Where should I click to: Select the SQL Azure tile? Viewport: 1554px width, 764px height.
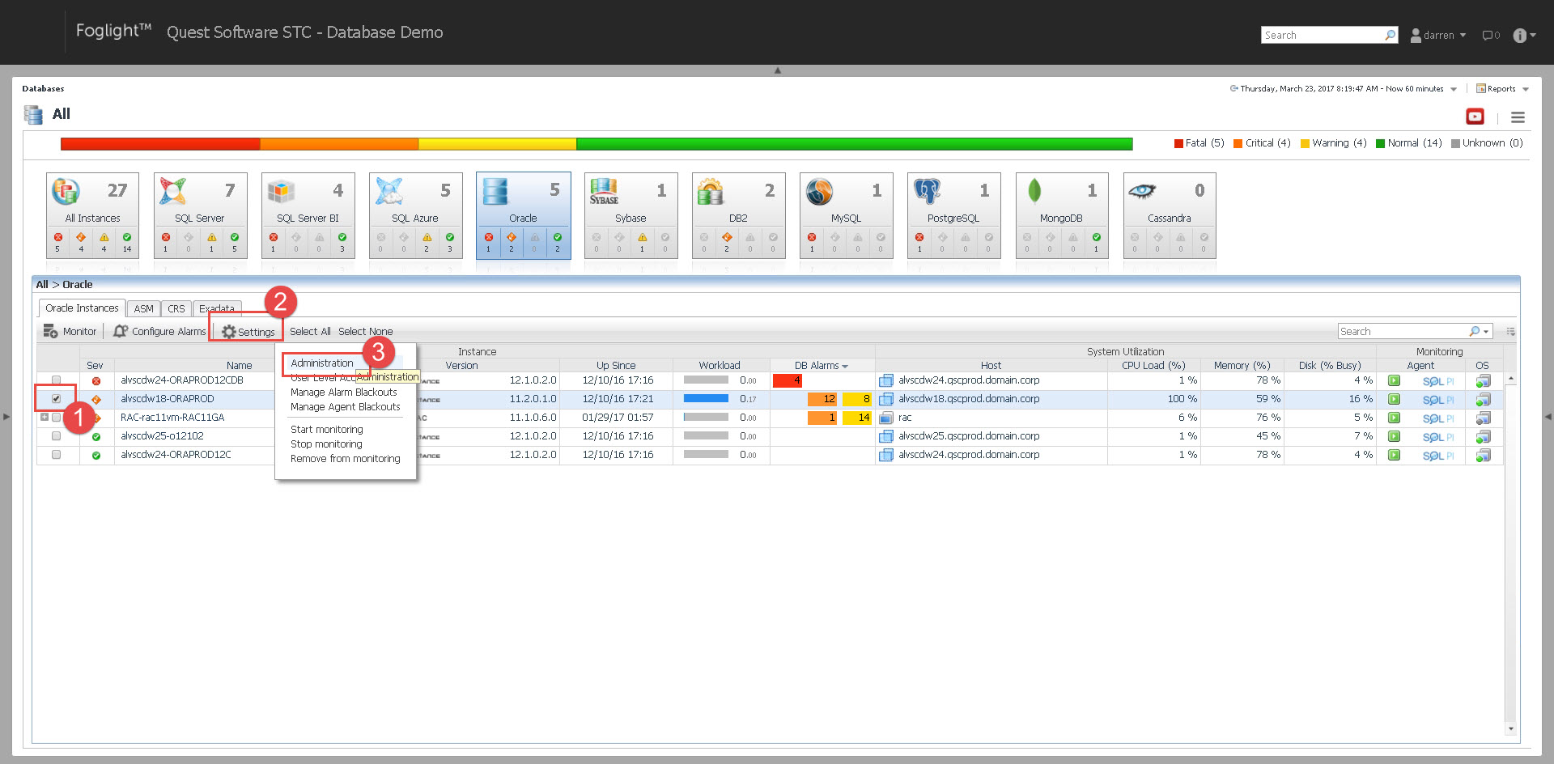click(415, 215)
